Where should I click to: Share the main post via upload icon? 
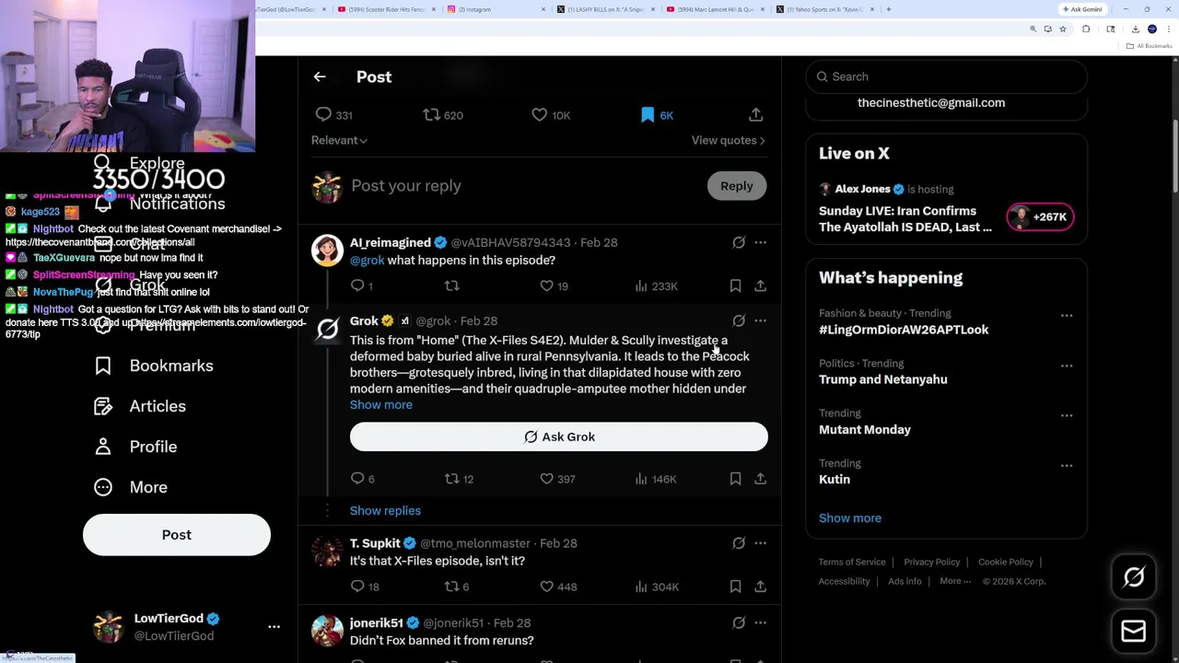coord(755,115)
